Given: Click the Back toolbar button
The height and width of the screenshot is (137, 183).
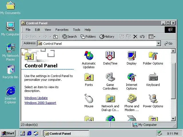Looking at the screenshot, I should tap(31, 37).
